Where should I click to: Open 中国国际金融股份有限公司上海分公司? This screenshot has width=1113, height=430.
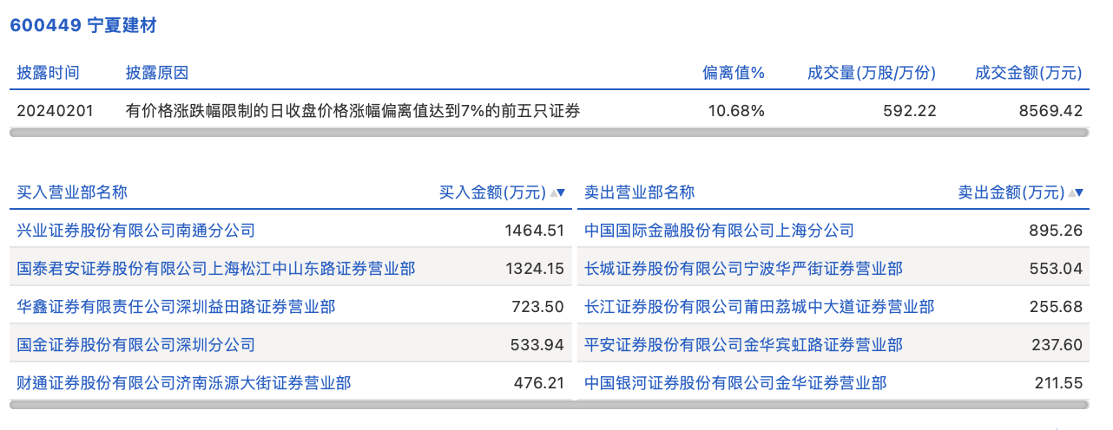tap(720, 230)
